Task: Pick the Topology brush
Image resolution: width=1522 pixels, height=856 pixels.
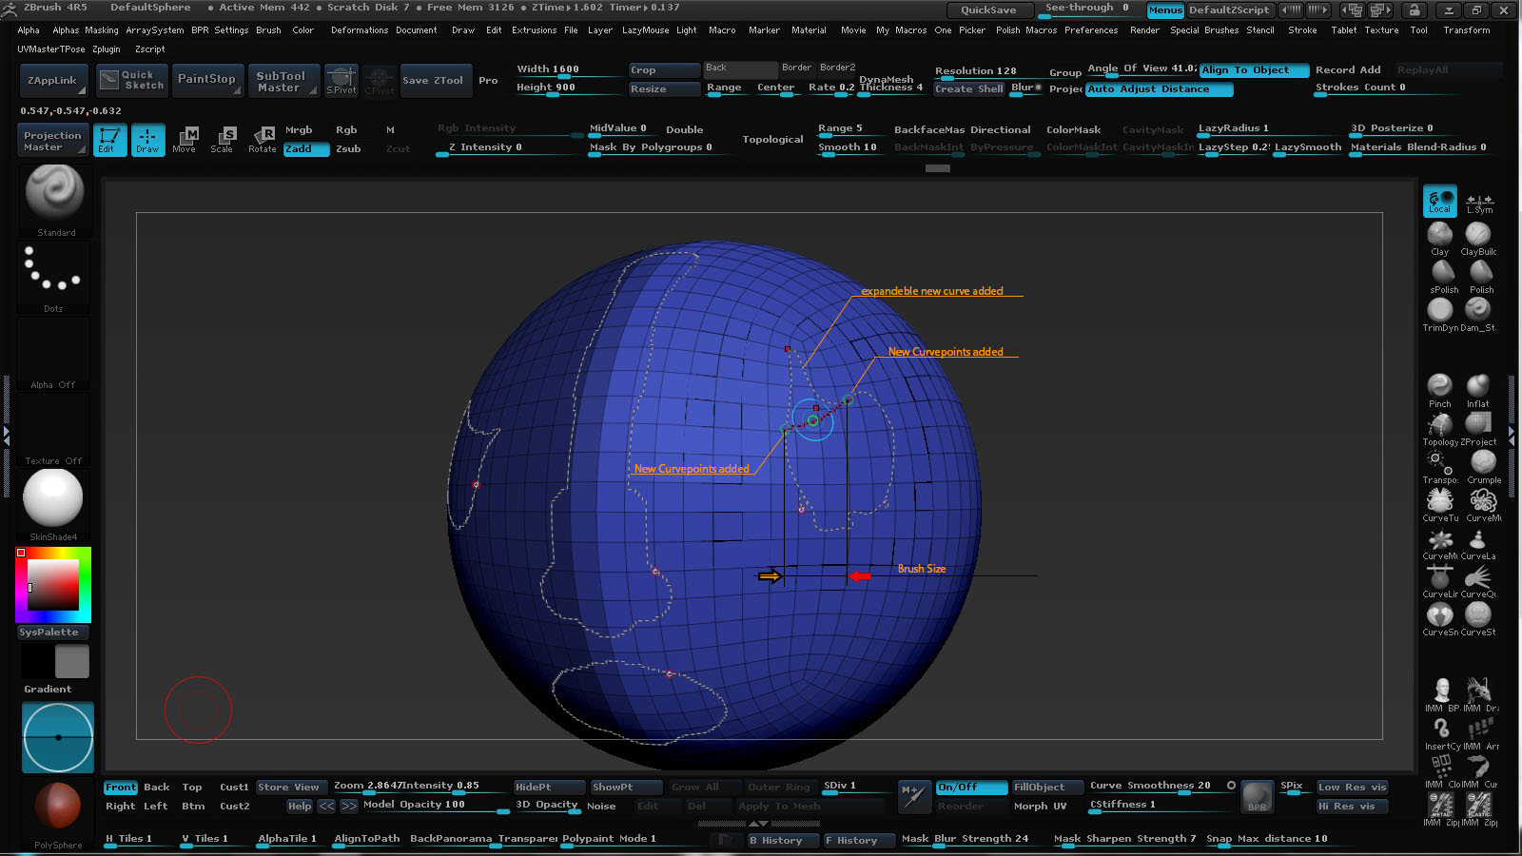Action: coord(1439,425)
